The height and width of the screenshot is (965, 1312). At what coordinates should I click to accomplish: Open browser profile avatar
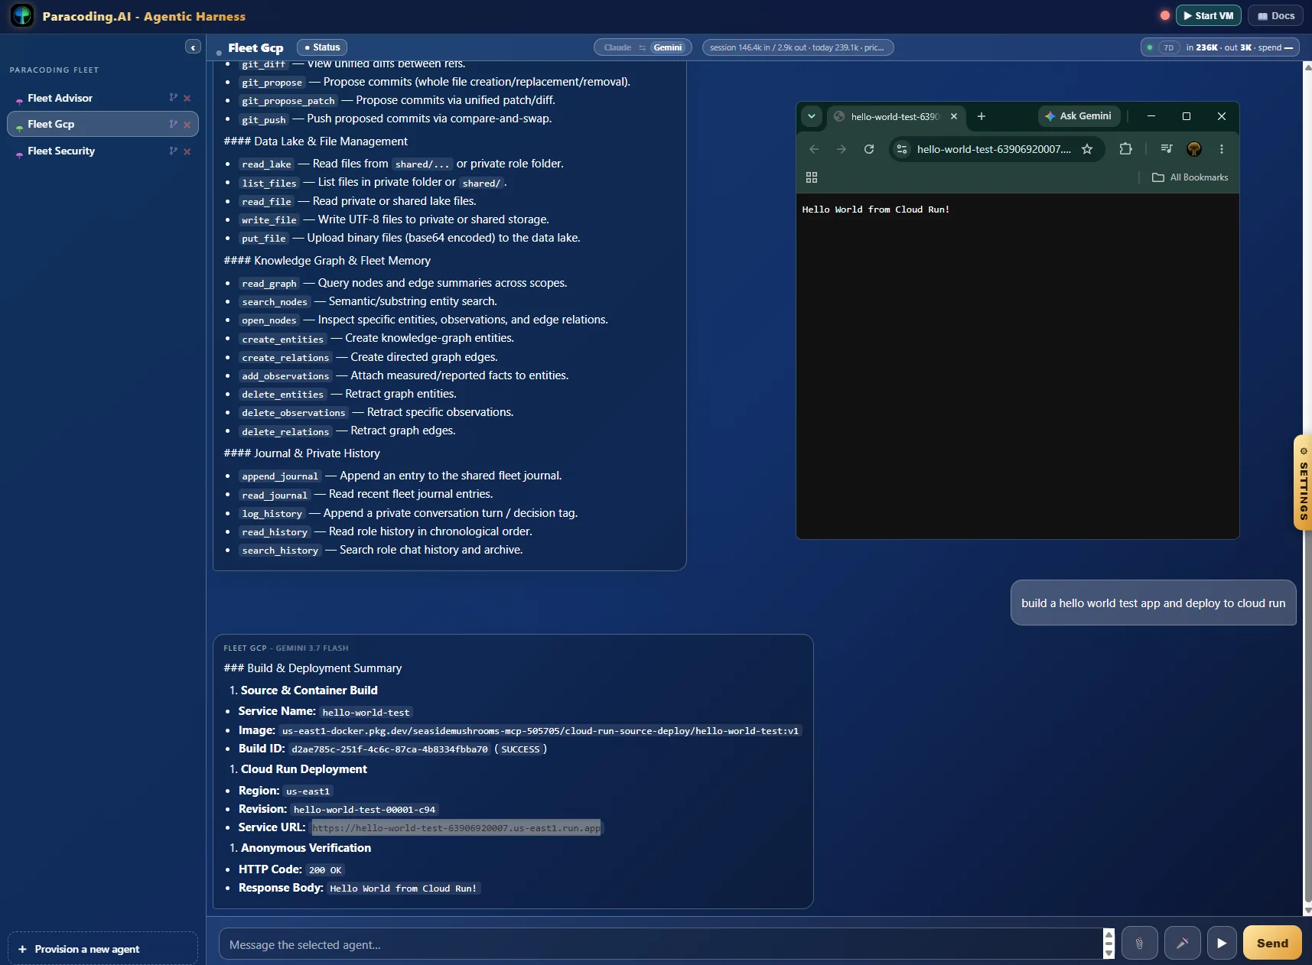click(x=1194, y=149)
